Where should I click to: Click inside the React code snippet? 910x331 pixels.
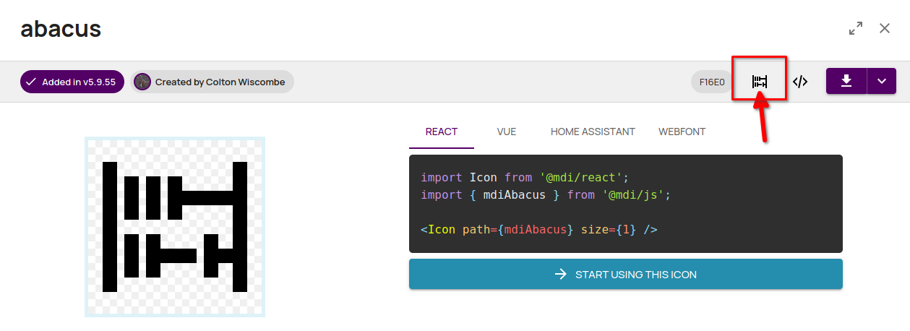pos(626,204)
